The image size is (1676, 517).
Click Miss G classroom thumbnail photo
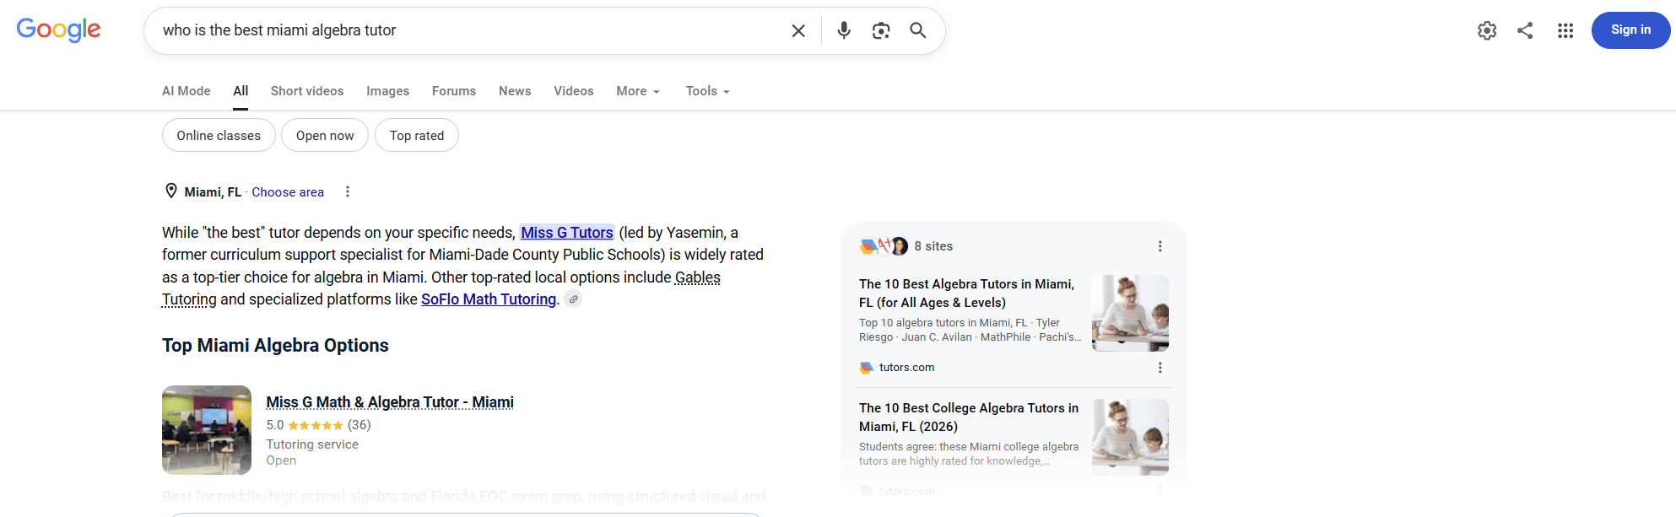(207, 430)
